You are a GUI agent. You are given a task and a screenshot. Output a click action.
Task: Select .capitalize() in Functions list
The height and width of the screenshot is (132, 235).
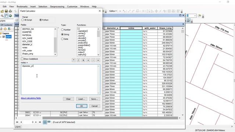click(x=83, y=31)
